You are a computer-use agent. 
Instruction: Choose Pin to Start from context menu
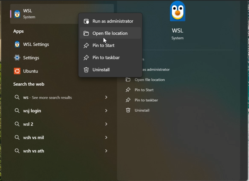103,45
